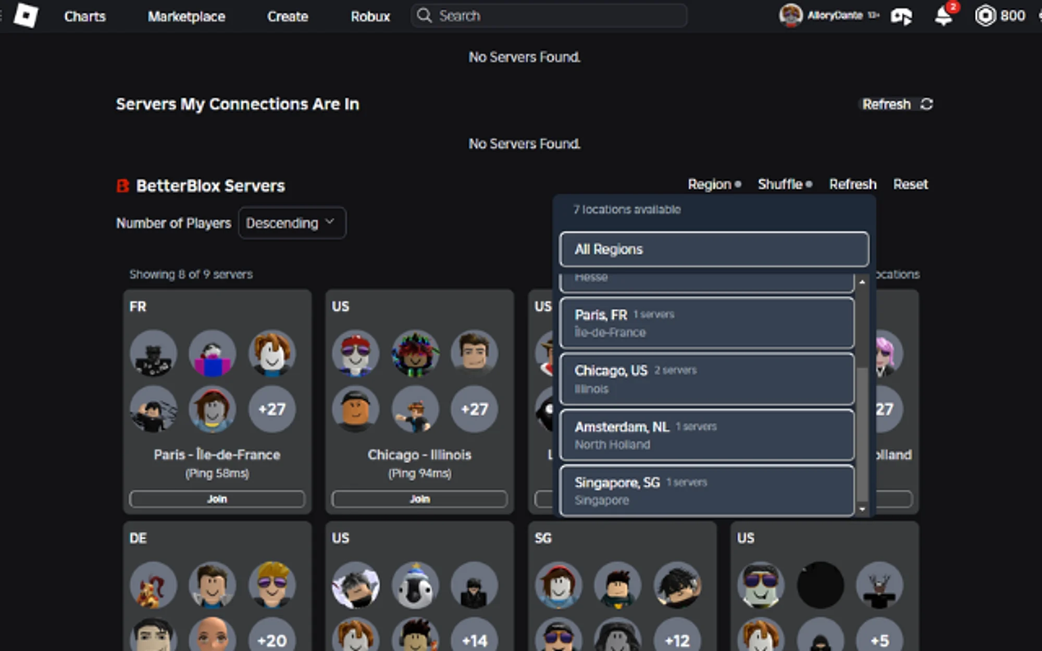
Task: Refresh servers my connections are in
Action: click(x=897, y=104)
